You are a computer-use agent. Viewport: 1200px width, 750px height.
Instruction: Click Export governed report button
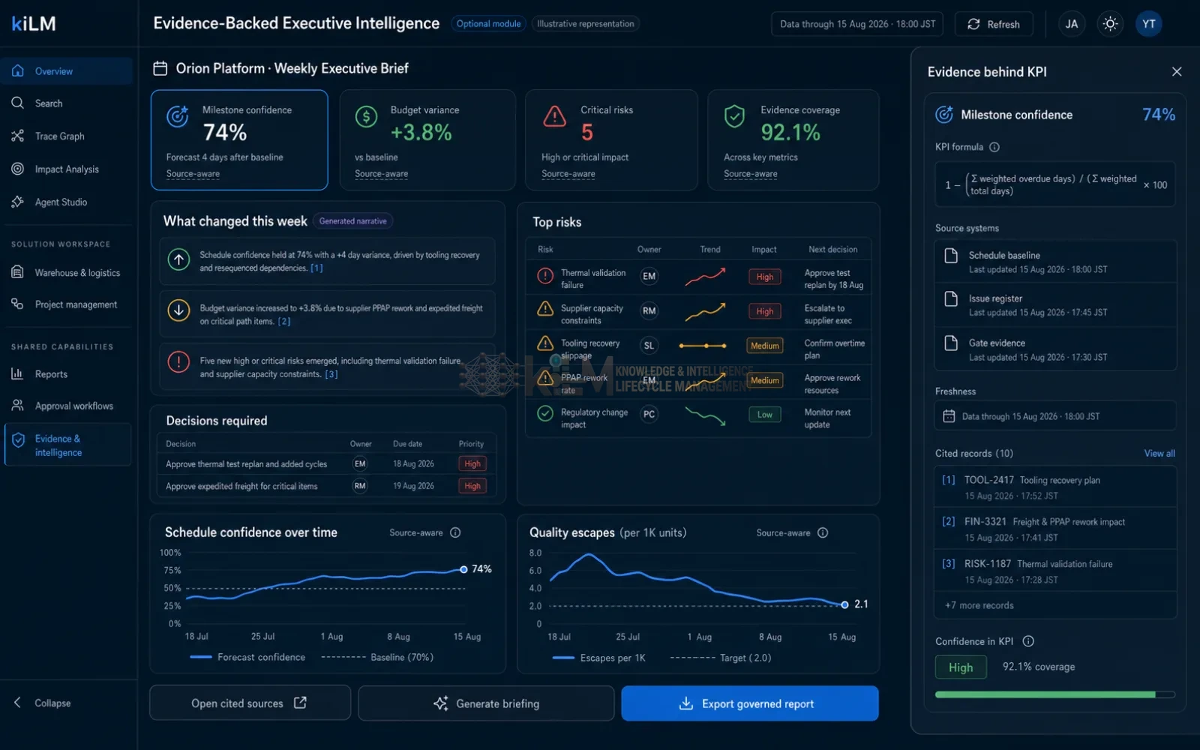coord(750,703)
